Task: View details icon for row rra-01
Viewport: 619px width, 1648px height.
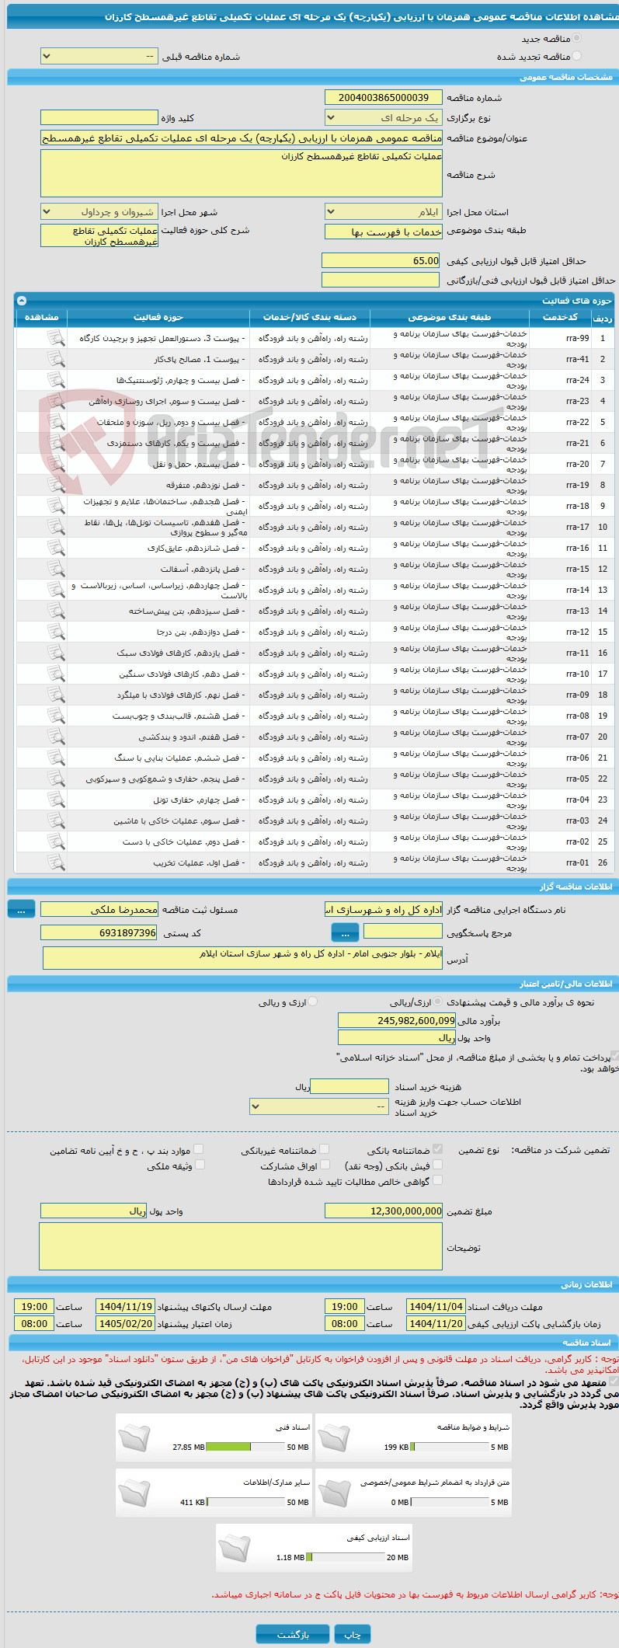Action: pos(56,862)
